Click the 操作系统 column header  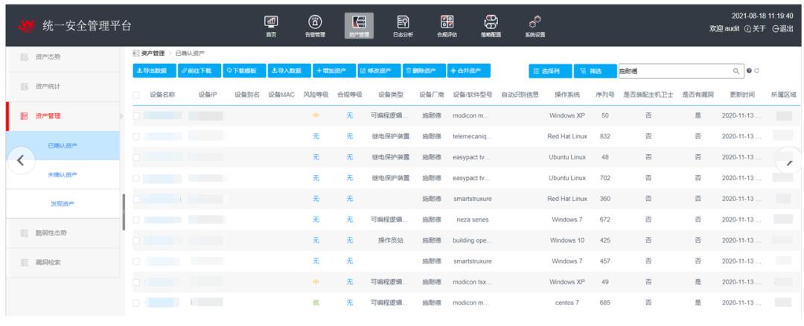pos(567,95)
